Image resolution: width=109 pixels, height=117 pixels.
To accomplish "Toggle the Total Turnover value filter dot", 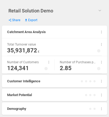I will 99,51.
